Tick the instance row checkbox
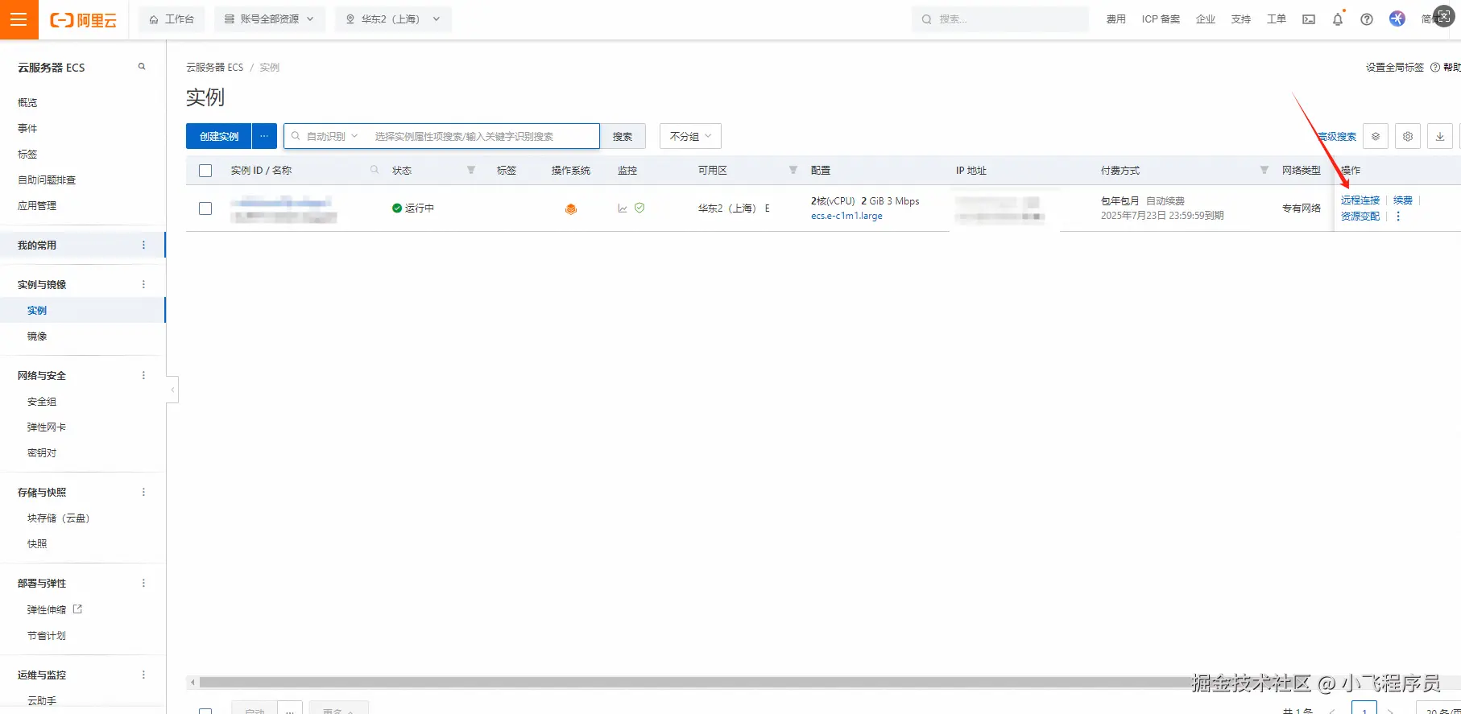1461x714 pixels. pos(205,208)
